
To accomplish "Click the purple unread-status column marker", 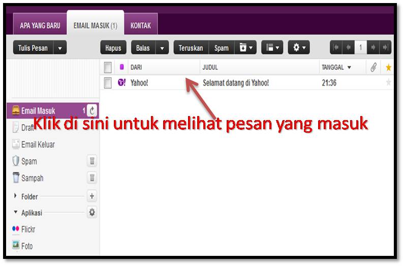I will tap(121, 67).
